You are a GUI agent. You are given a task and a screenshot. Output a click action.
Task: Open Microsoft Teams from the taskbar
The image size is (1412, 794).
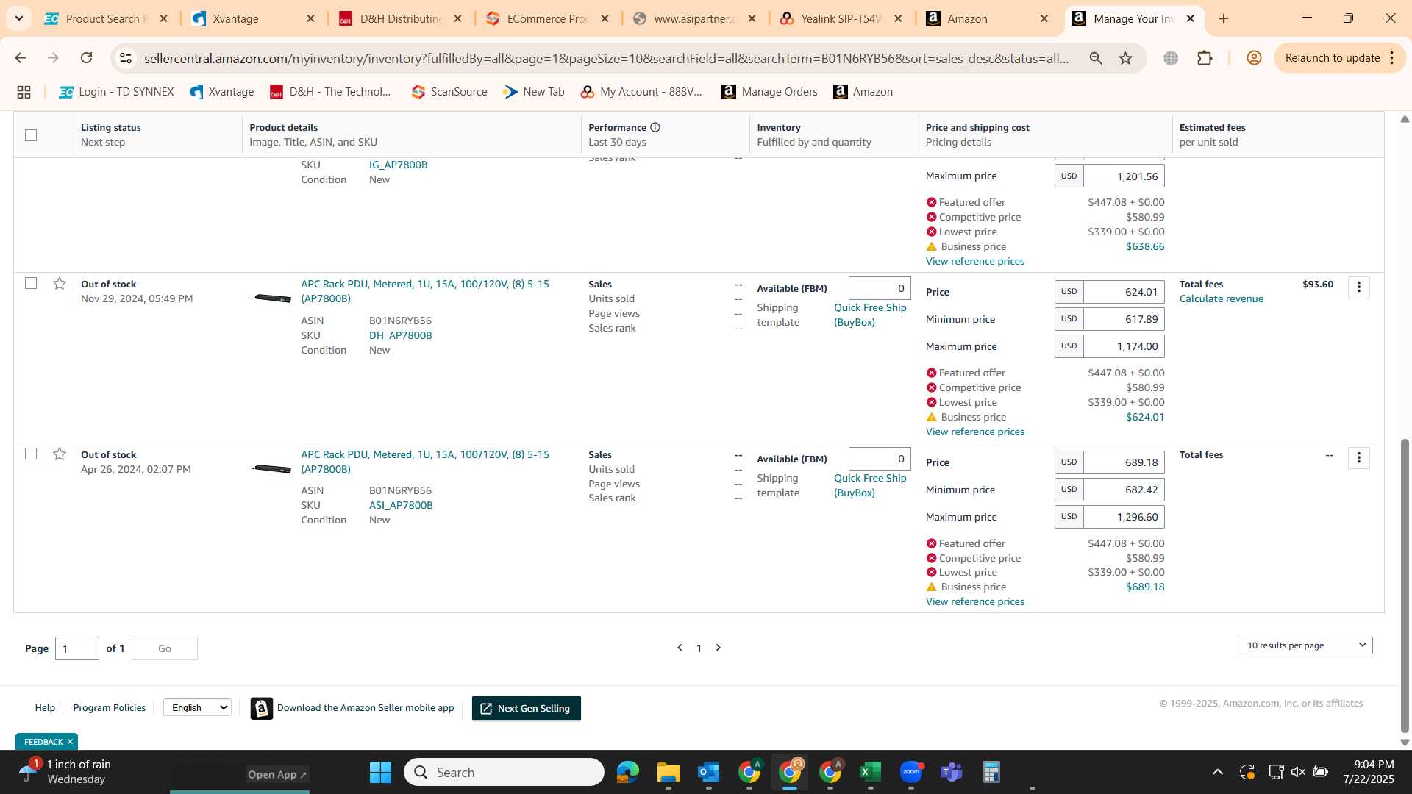coord(951,772)
